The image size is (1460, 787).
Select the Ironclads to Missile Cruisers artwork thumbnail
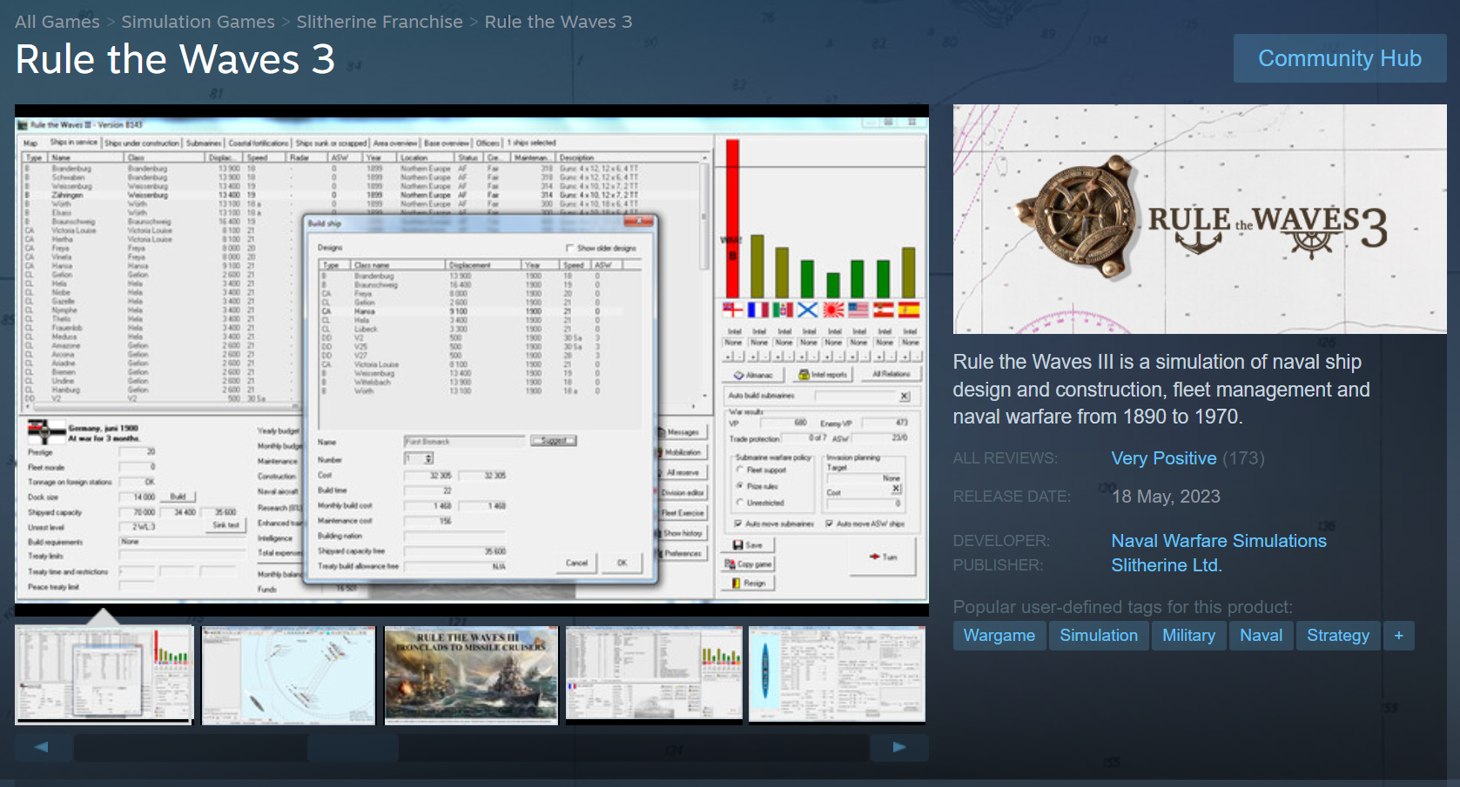click(x=471, y=675)
